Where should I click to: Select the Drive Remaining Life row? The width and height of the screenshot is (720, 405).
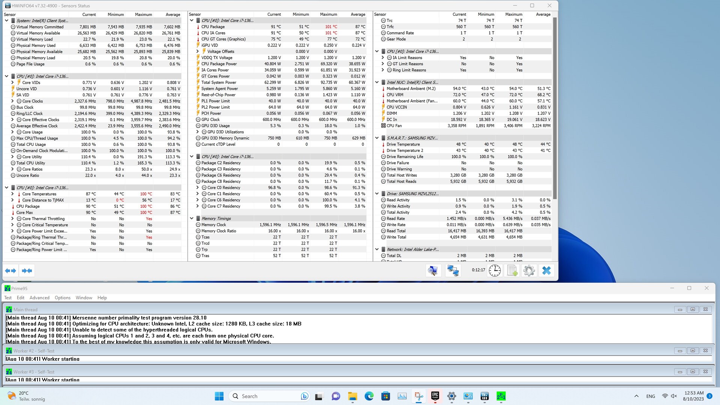[463, 157]
